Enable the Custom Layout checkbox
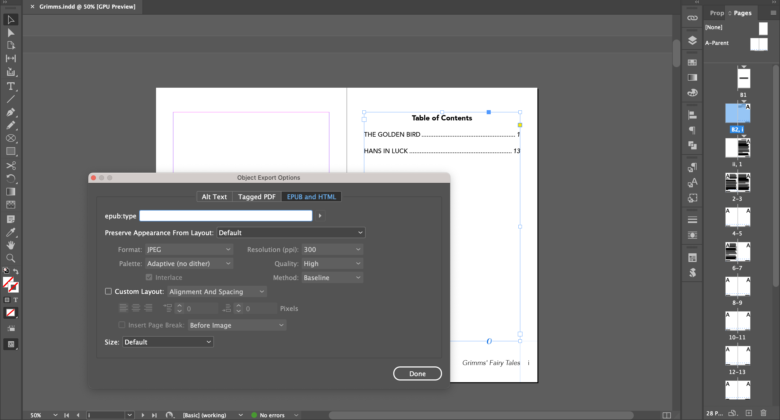The image size is (780, 420). pos(108,291)
